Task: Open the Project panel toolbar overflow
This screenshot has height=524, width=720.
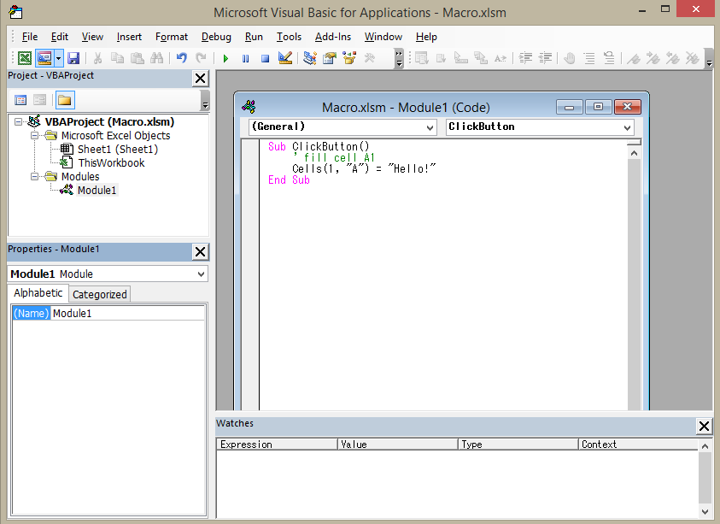Action: point(205,100)
